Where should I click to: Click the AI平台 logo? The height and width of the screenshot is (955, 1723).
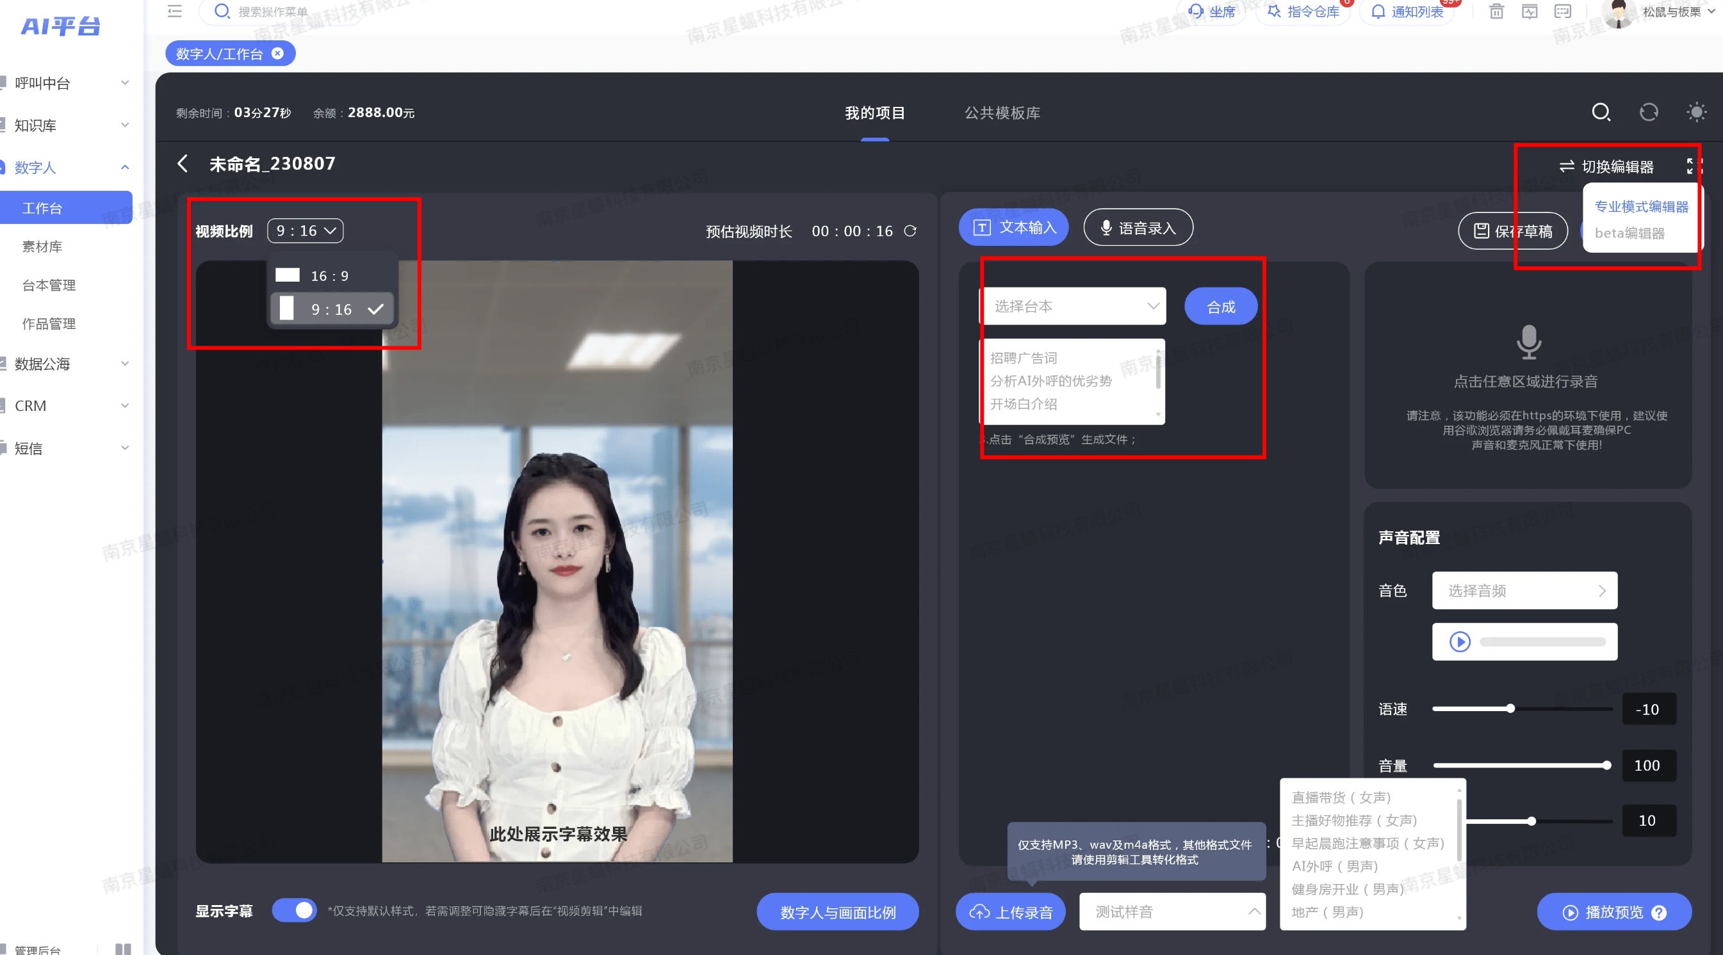pyautogui.click(x=60, y=26)
